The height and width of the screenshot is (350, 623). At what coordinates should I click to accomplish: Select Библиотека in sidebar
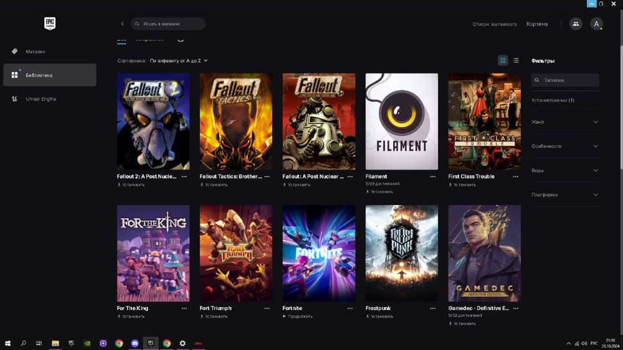coord(50,75)
